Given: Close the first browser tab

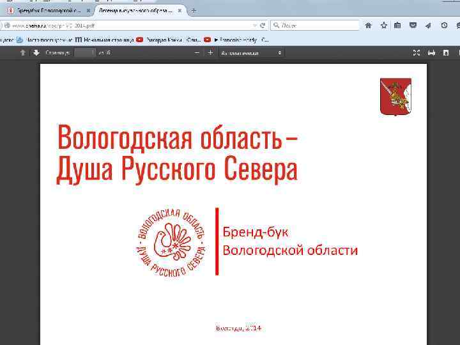Looking at the screenshot, I should tap(88, 11).
